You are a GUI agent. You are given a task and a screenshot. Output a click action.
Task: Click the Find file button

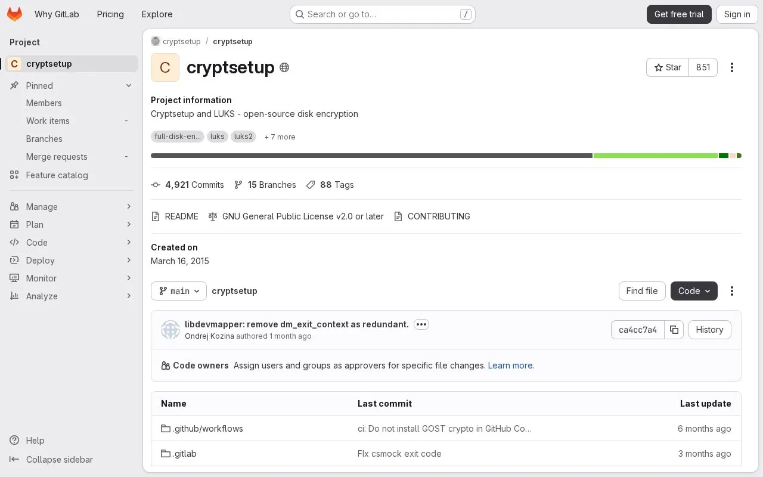pyautogui.click(x=642, y=291)
